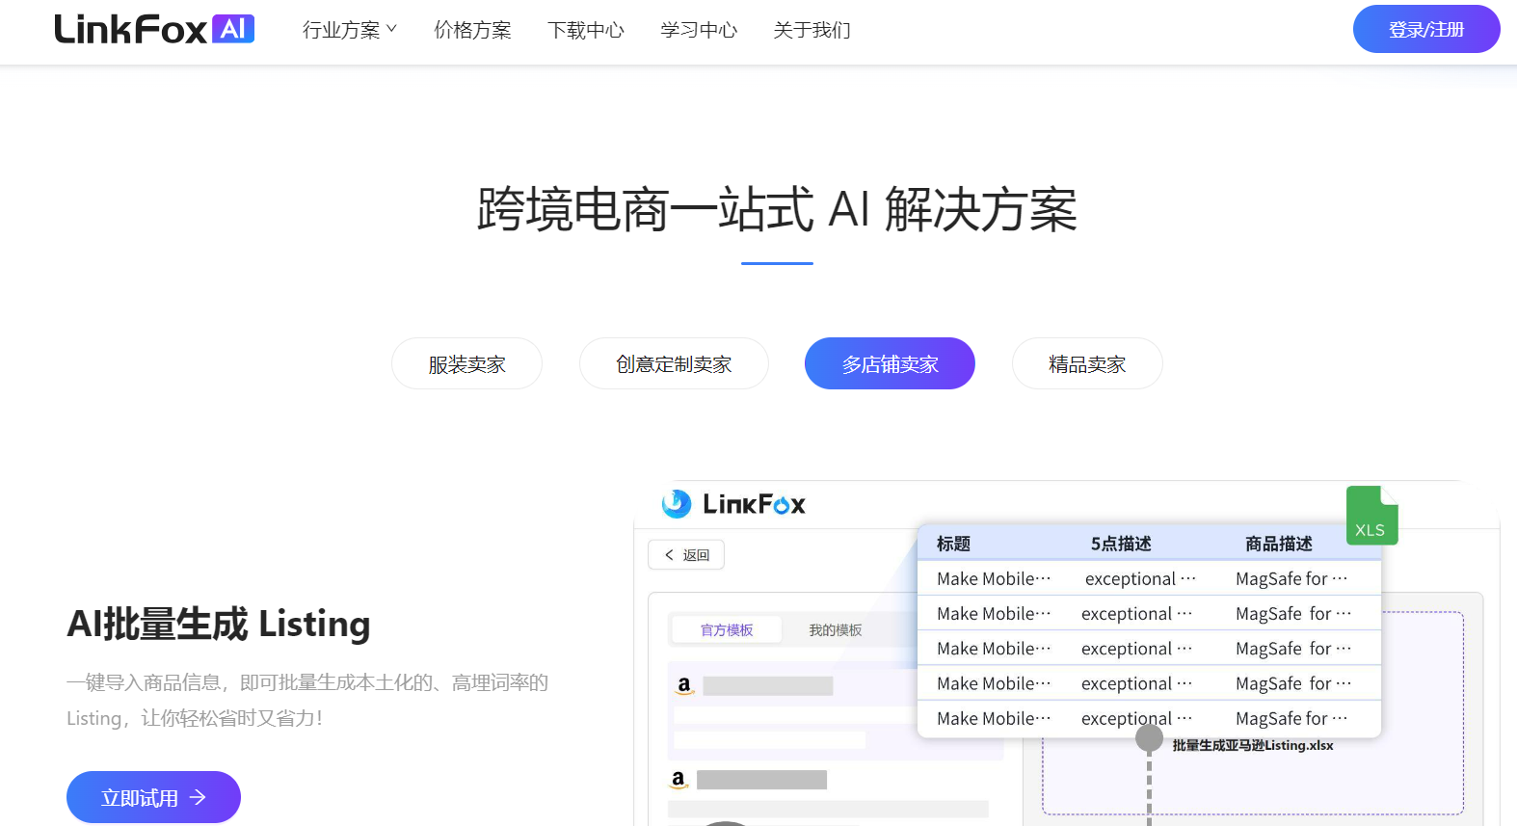Viewport: 1517px width, 826px height.
Task: Expand the 行业方案 dropdown menu
Action: [349, 30]
